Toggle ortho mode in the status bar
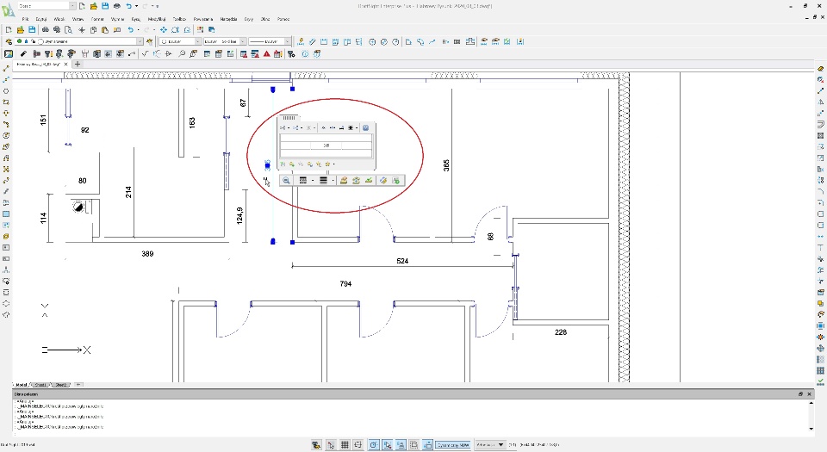This screenshot has width=827, height=452. click(x=358, y=445)
